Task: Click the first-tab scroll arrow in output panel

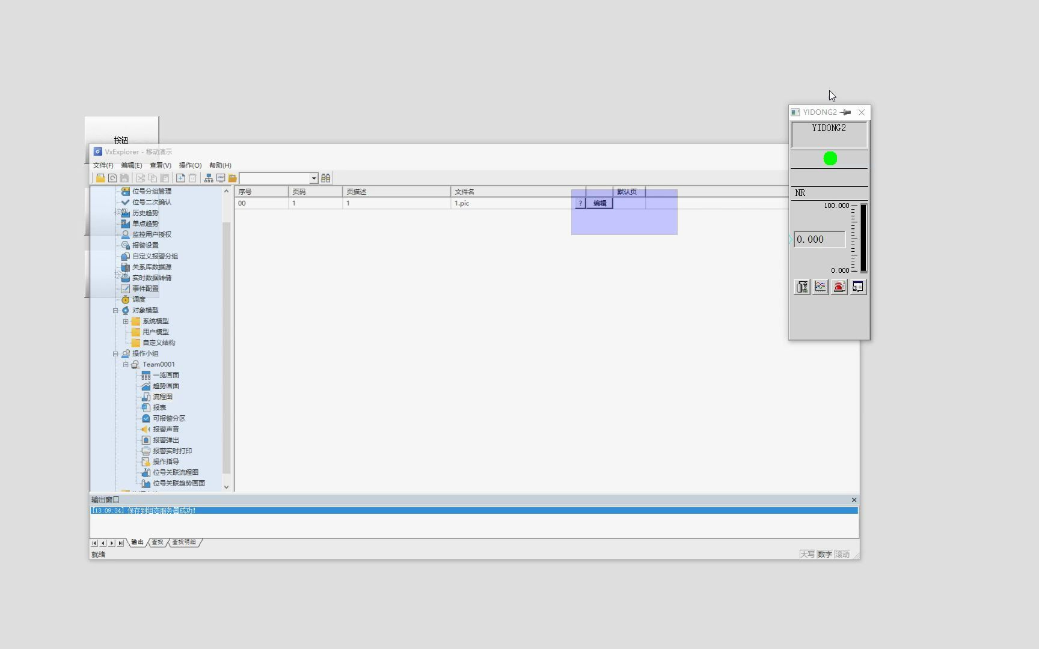Action: coord(94,543)
